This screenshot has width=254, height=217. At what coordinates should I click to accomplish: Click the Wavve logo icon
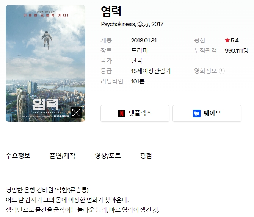point(197,113)
